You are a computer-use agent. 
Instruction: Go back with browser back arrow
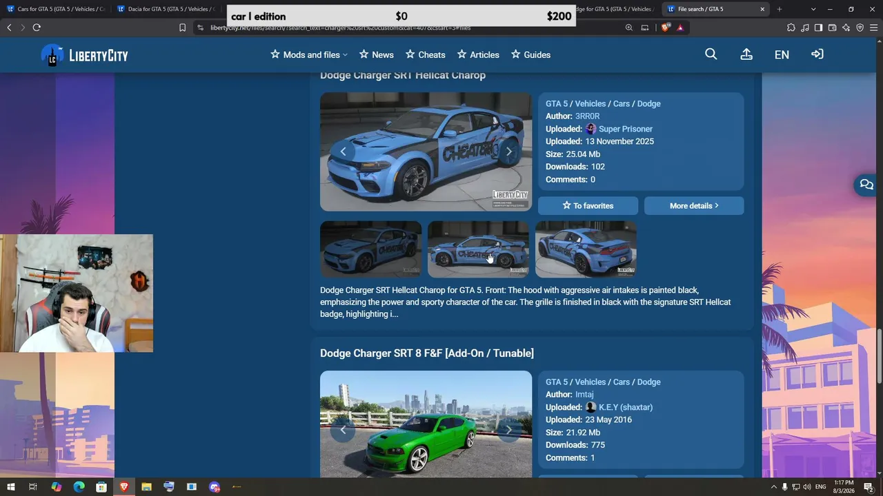(x=9, y=28)
